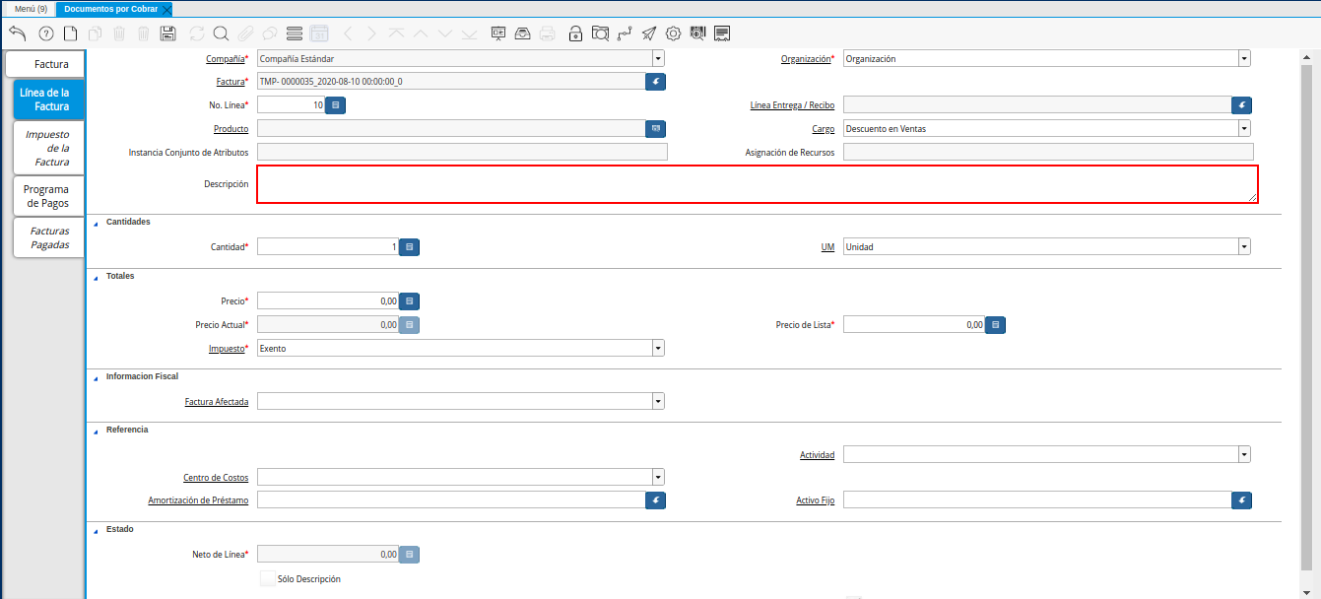Toggle the Sólo Descripción checkbox
The height and width of the screenshot is (599, 1321).
(x=267, y=578)
